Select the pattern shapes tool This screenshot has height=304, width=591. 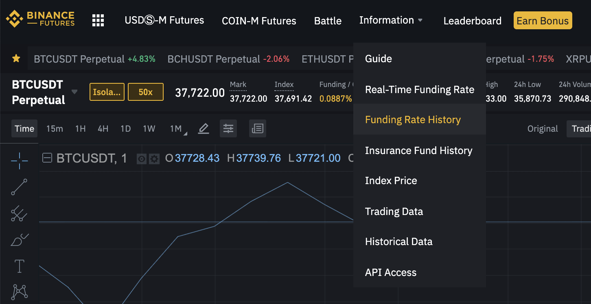pos(20,291)
